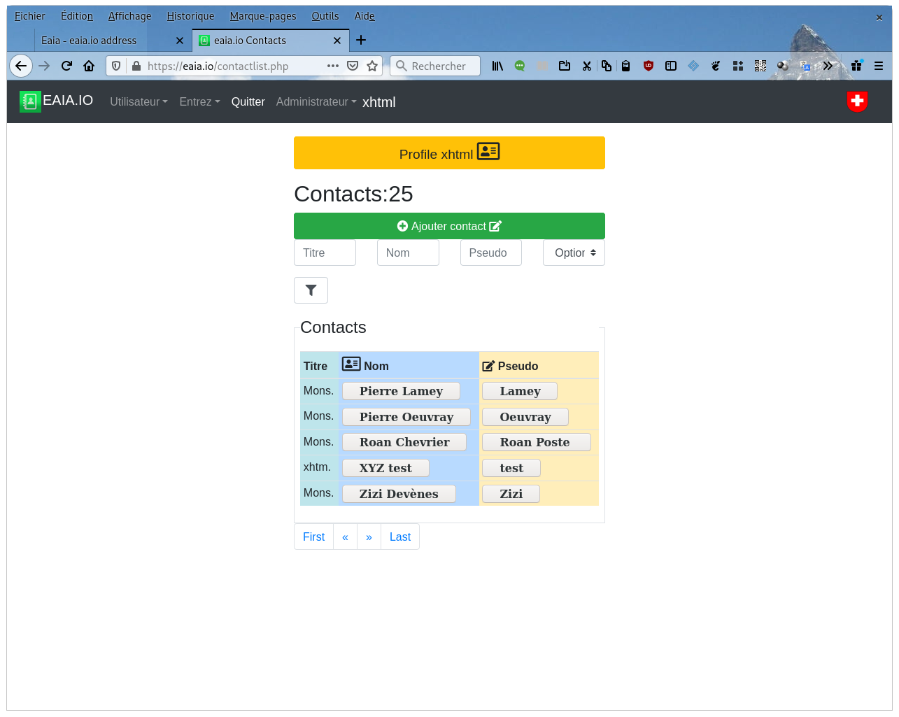Screen dimensions: 899x717
Task: Open the Option select box
Action: (574, 253)
